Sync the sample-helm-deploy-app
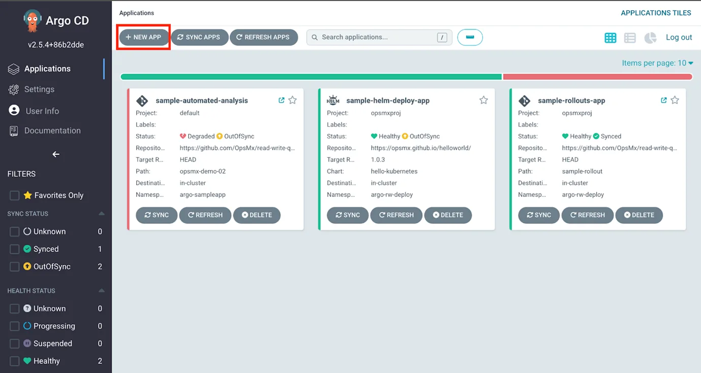 348,215
